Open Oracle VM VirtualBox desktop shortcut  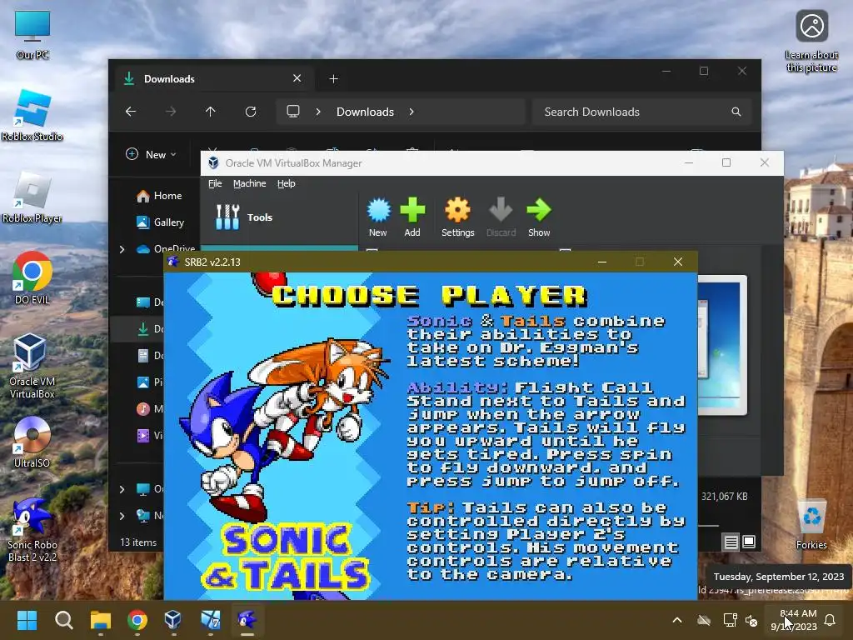click(x=32, y=367)
